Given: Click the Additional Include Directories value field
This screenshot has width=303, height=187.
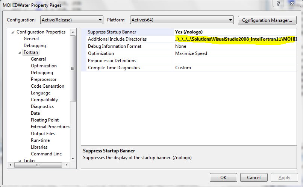Looking at the screenshot, I should pyautogui.click(x=235, y=39).
